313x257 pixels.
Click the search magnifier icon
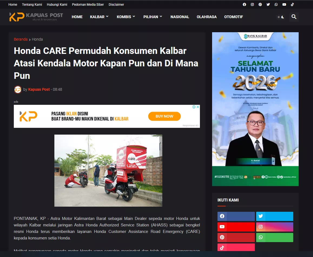tap(294, 17)
